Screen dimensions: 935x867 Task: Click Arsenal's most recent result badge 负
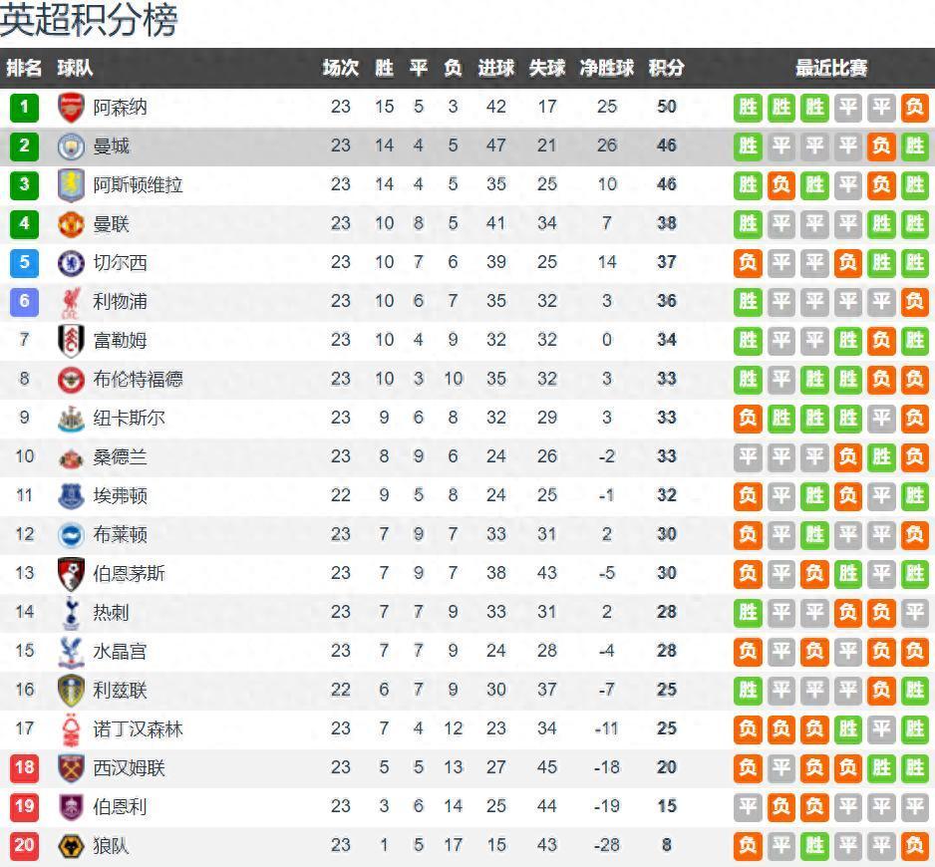point(914,107)
